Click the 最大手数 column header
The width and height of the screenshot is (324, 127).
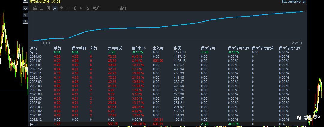click(79, 48)
